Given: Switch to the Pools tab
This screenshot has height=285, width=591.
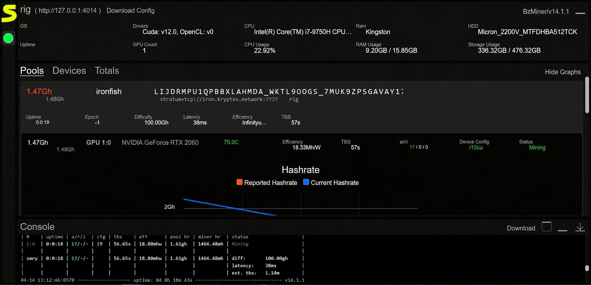Looking at the screenshot, I should (32, 71).
